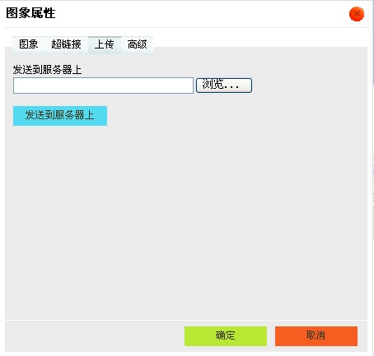Confirm with the green 确定 button

pyautogui.click(x=226, y=336)
